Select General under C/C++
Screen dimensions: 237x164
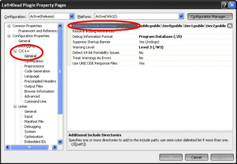30,56
